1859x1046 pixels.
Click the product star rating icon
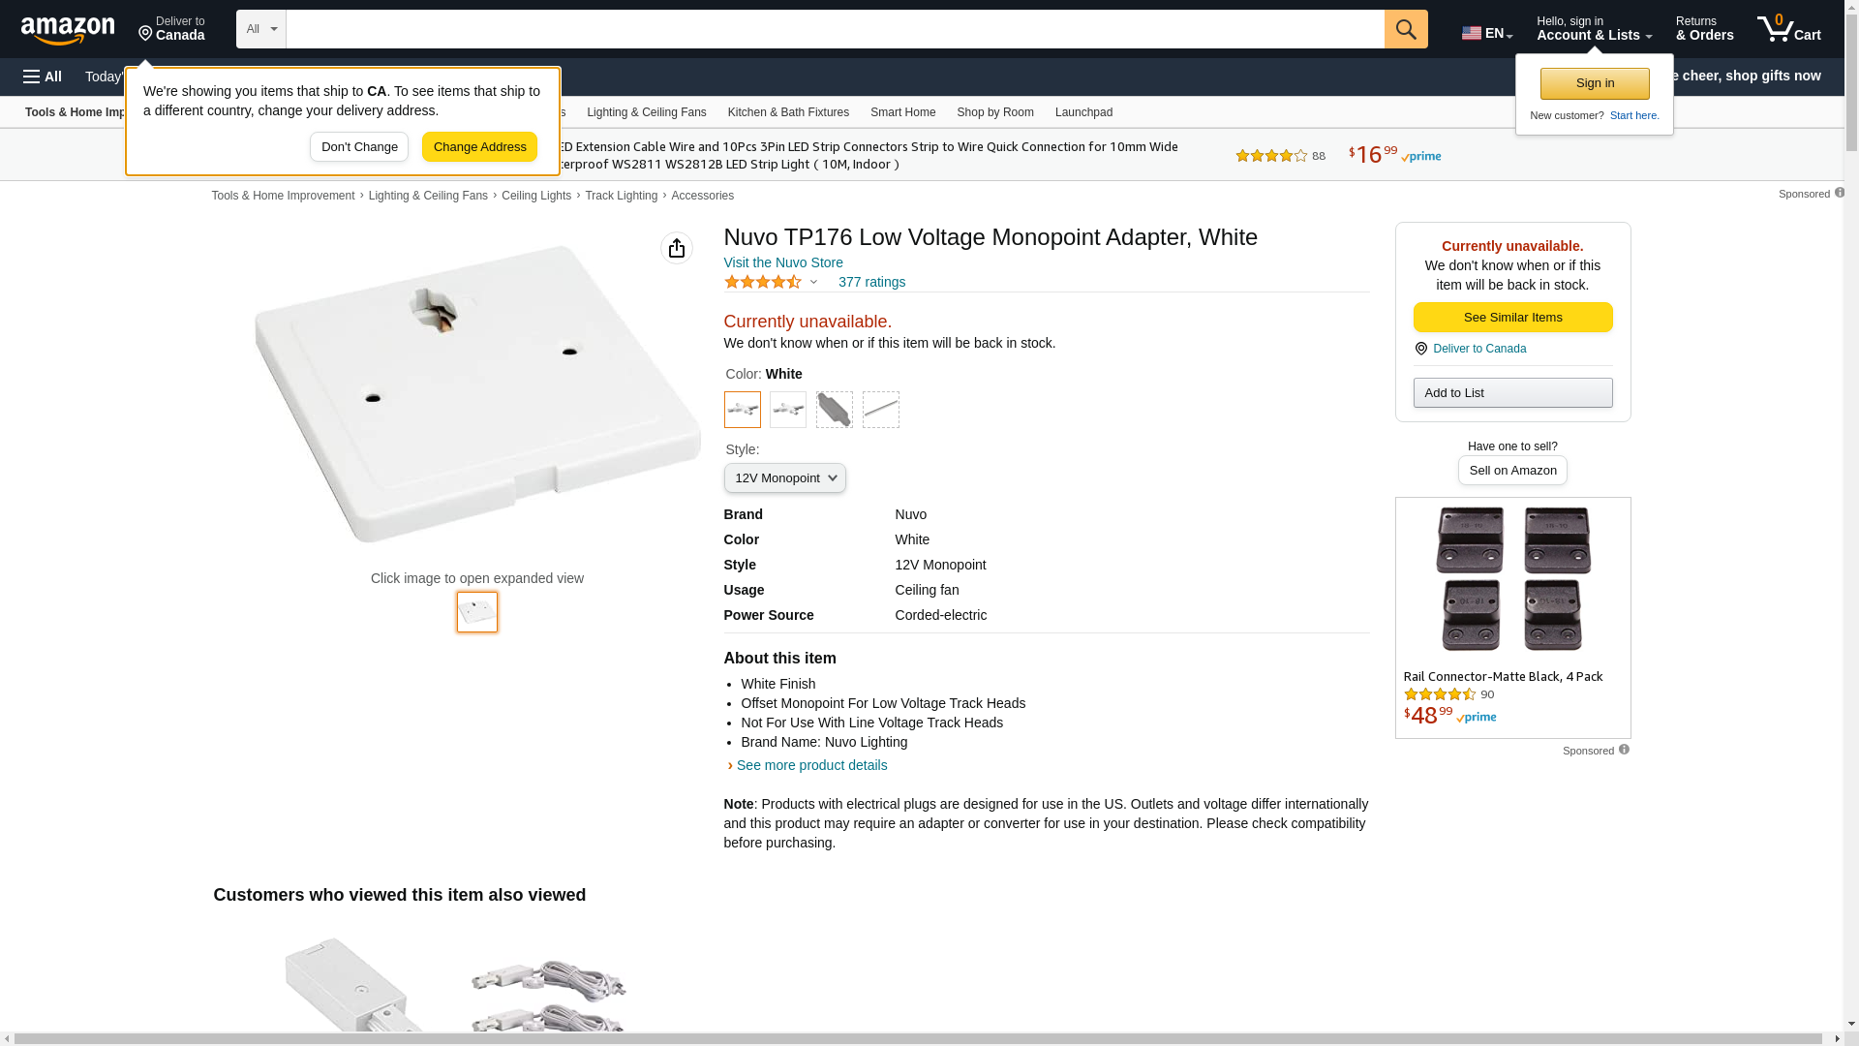pyautogui.click(x=763, y=282)
